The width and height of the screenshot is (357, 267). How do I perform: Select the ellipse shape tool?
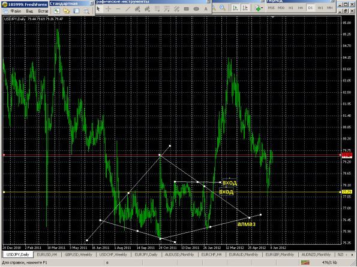pyautogui.click(x=196, y=9)
